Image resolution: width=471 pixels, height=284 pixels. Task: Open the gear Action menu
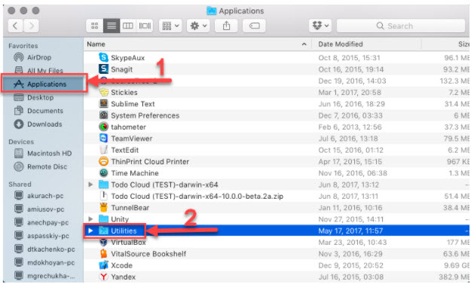click(198, 26)
